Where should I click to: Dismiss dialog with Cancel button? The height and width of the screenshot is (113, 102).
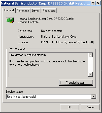(x=90, y=107)
